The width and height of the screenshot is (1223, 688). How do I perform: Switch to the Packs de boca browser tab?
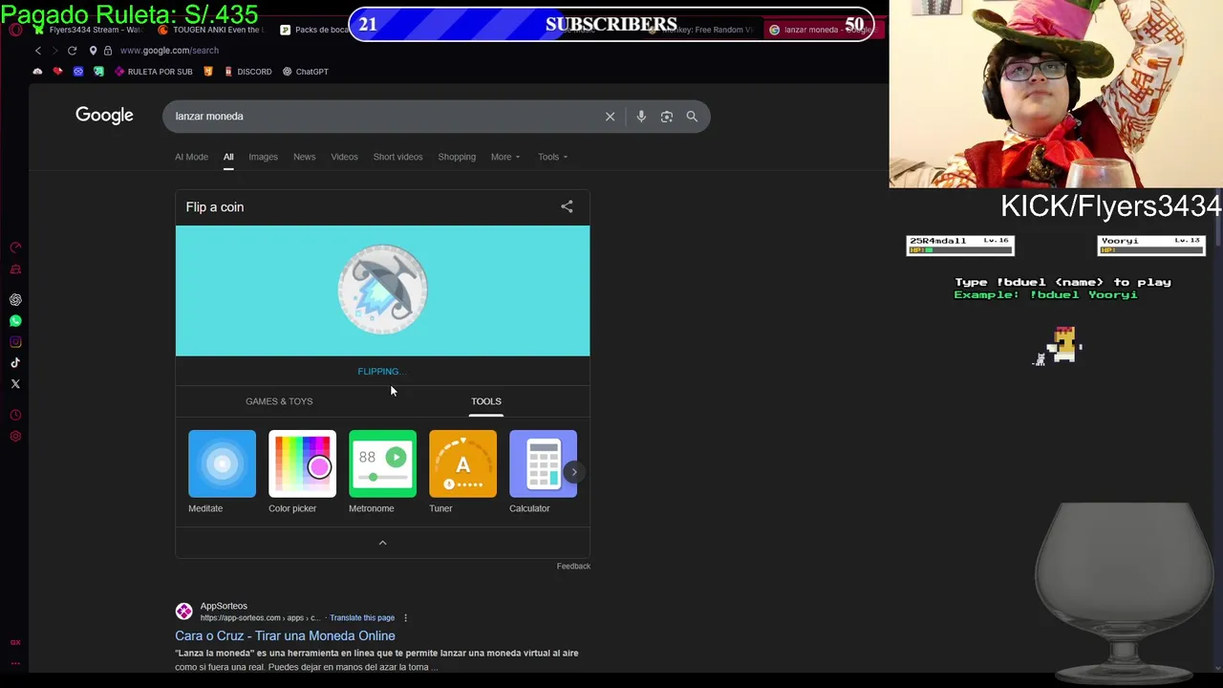[x=315, y=30]
